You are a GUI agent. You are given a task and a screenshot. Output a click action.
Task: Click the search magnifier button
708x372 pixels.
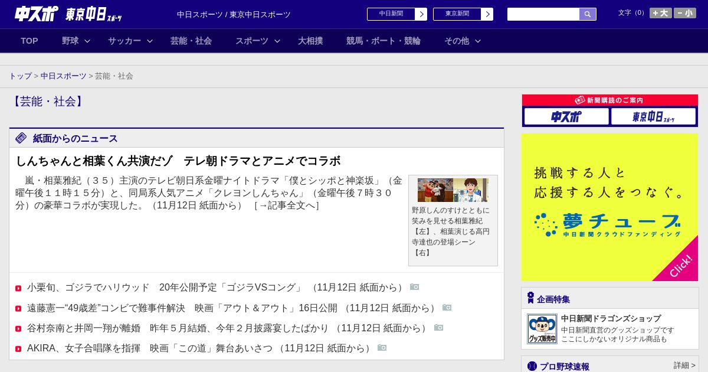point(588,14)
